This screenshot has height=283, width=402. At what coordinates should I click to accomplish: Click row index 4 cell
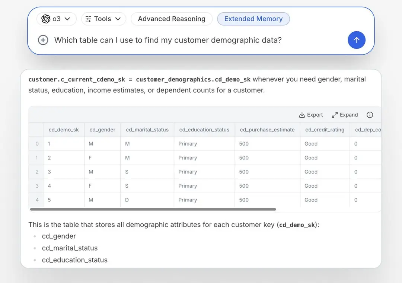coord(36,200)
